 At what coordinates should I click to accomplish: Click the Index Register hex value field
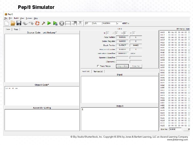[122, 41]
